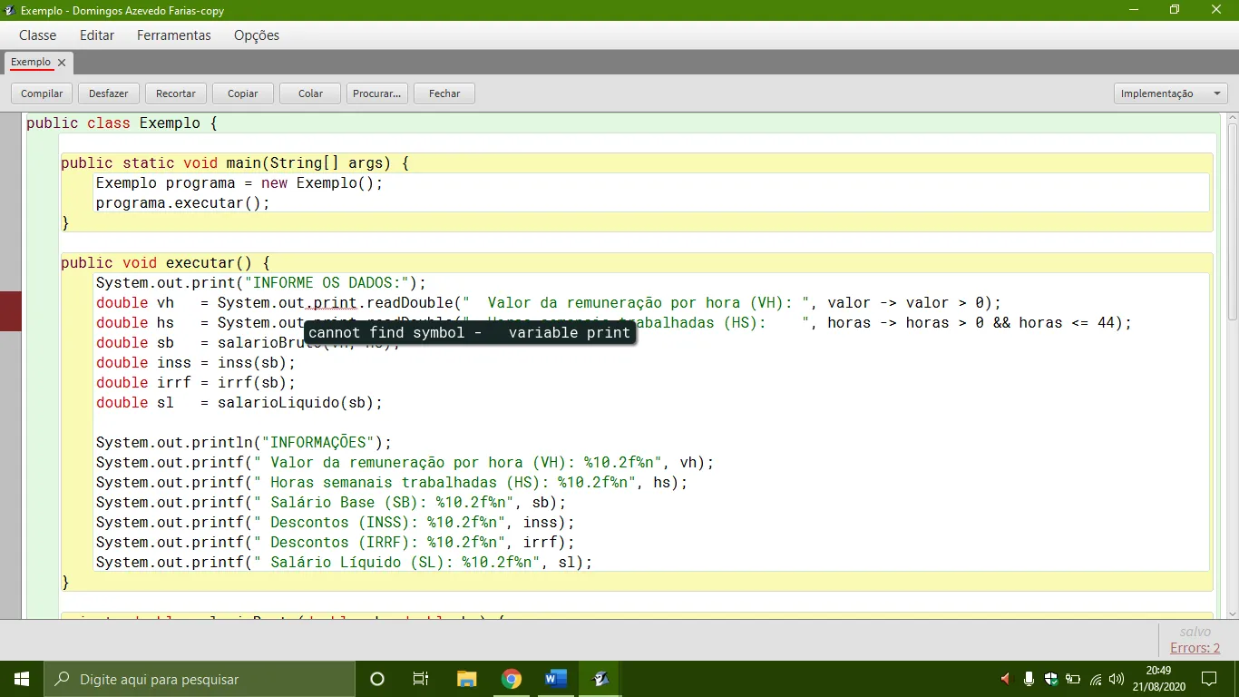Click the Desfazer button
Image resolution: width=1239 pixels, height=697 pixels.
tap(109, 93)
